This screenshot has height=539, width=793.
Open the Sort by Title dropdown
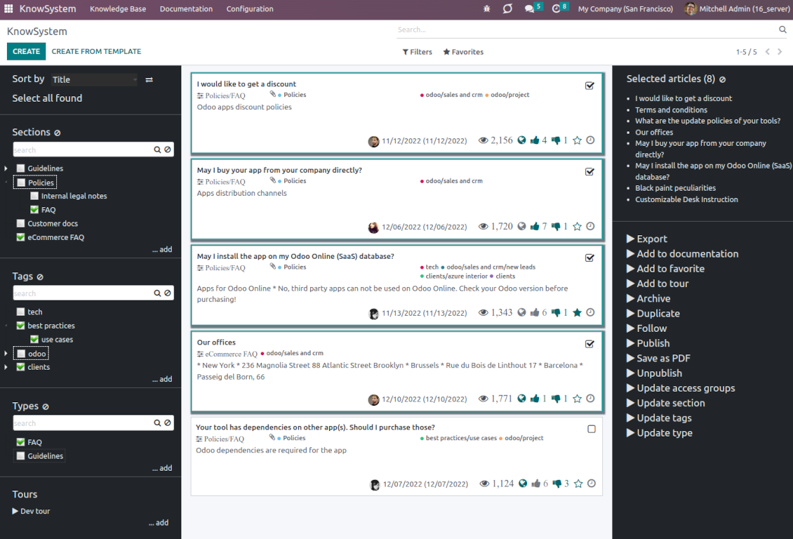(94, 79)
